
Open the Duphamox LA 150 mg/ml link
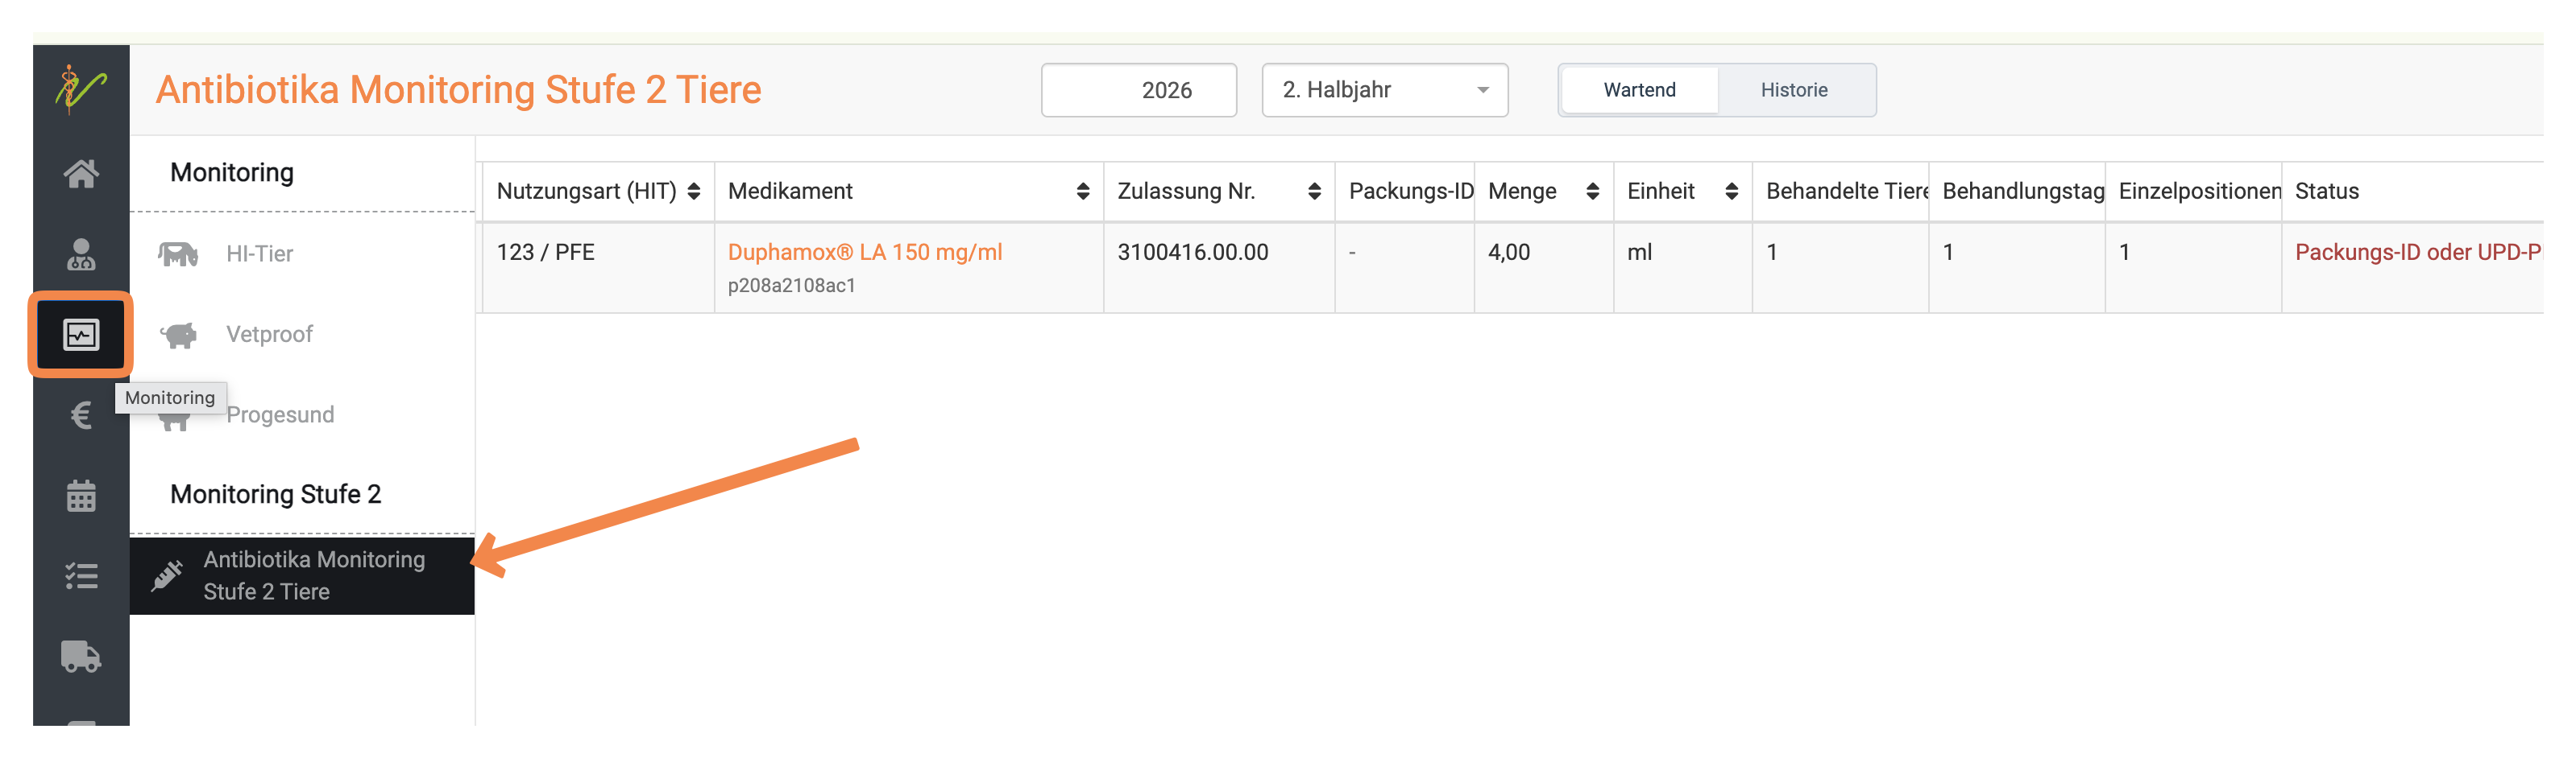864,252
